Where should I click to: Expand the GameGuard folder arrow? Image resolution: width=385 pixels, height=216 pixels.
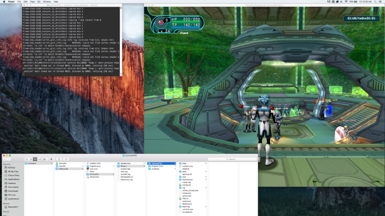click(206, 180)
